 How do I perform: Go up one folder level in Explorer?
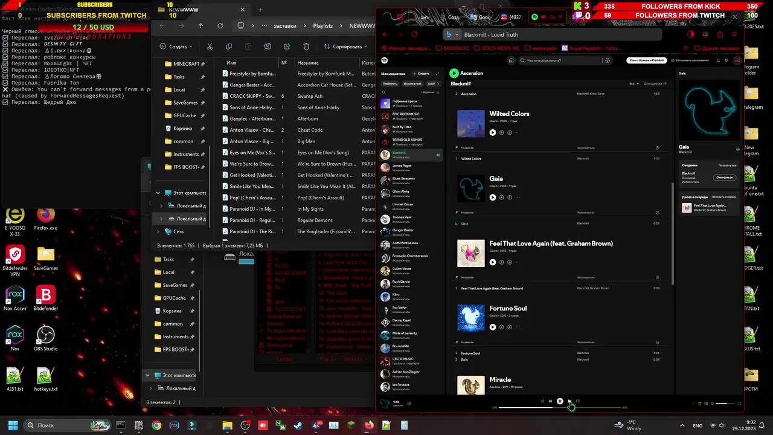coord(200,26)
